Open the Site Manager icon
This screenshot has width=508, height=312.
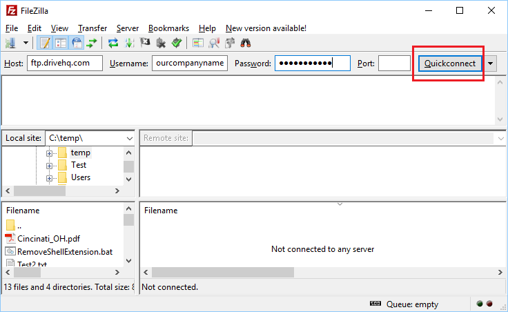coord(11,43)
